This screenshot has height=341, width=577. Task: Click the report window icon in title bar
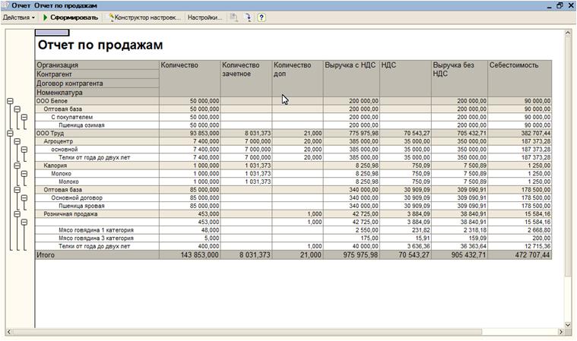point(5,5)
